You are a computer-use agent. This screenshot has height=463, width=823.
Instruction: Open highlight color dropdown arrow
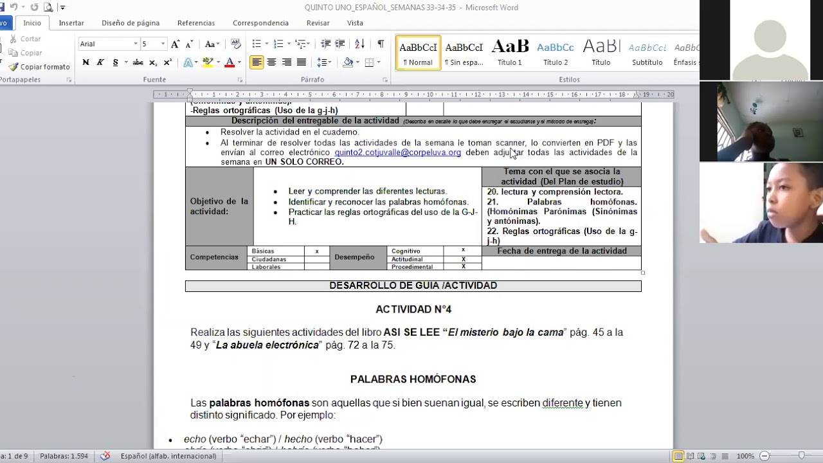(x=217, y=62)
